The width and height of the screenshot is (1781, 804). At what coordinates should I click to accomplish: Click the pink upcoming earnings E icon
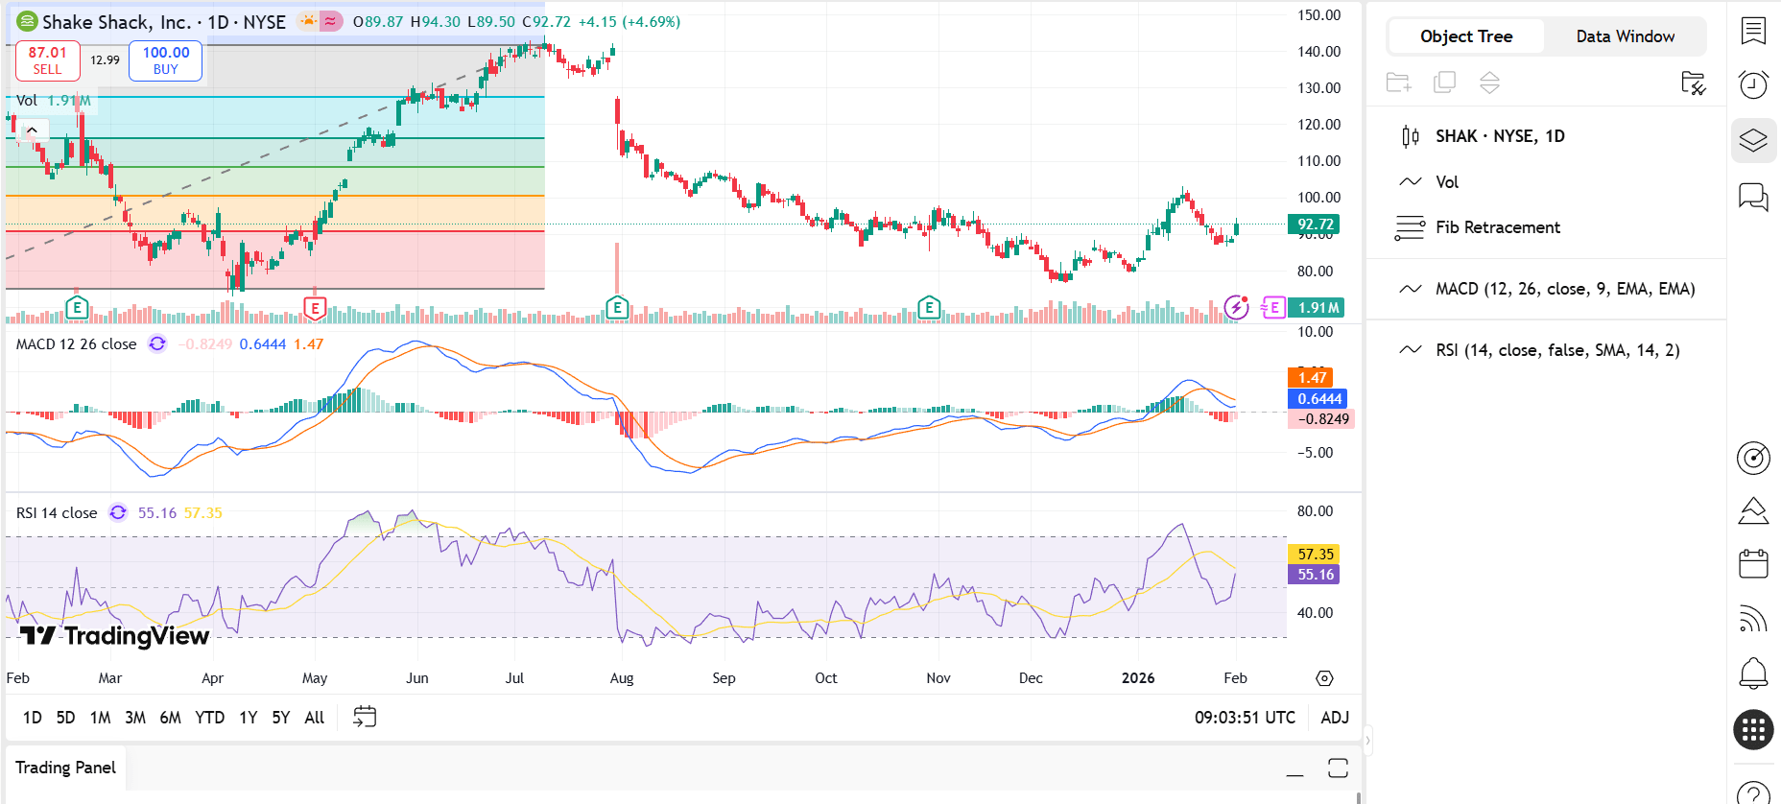pyautogui.click(x=1273, y=307)
